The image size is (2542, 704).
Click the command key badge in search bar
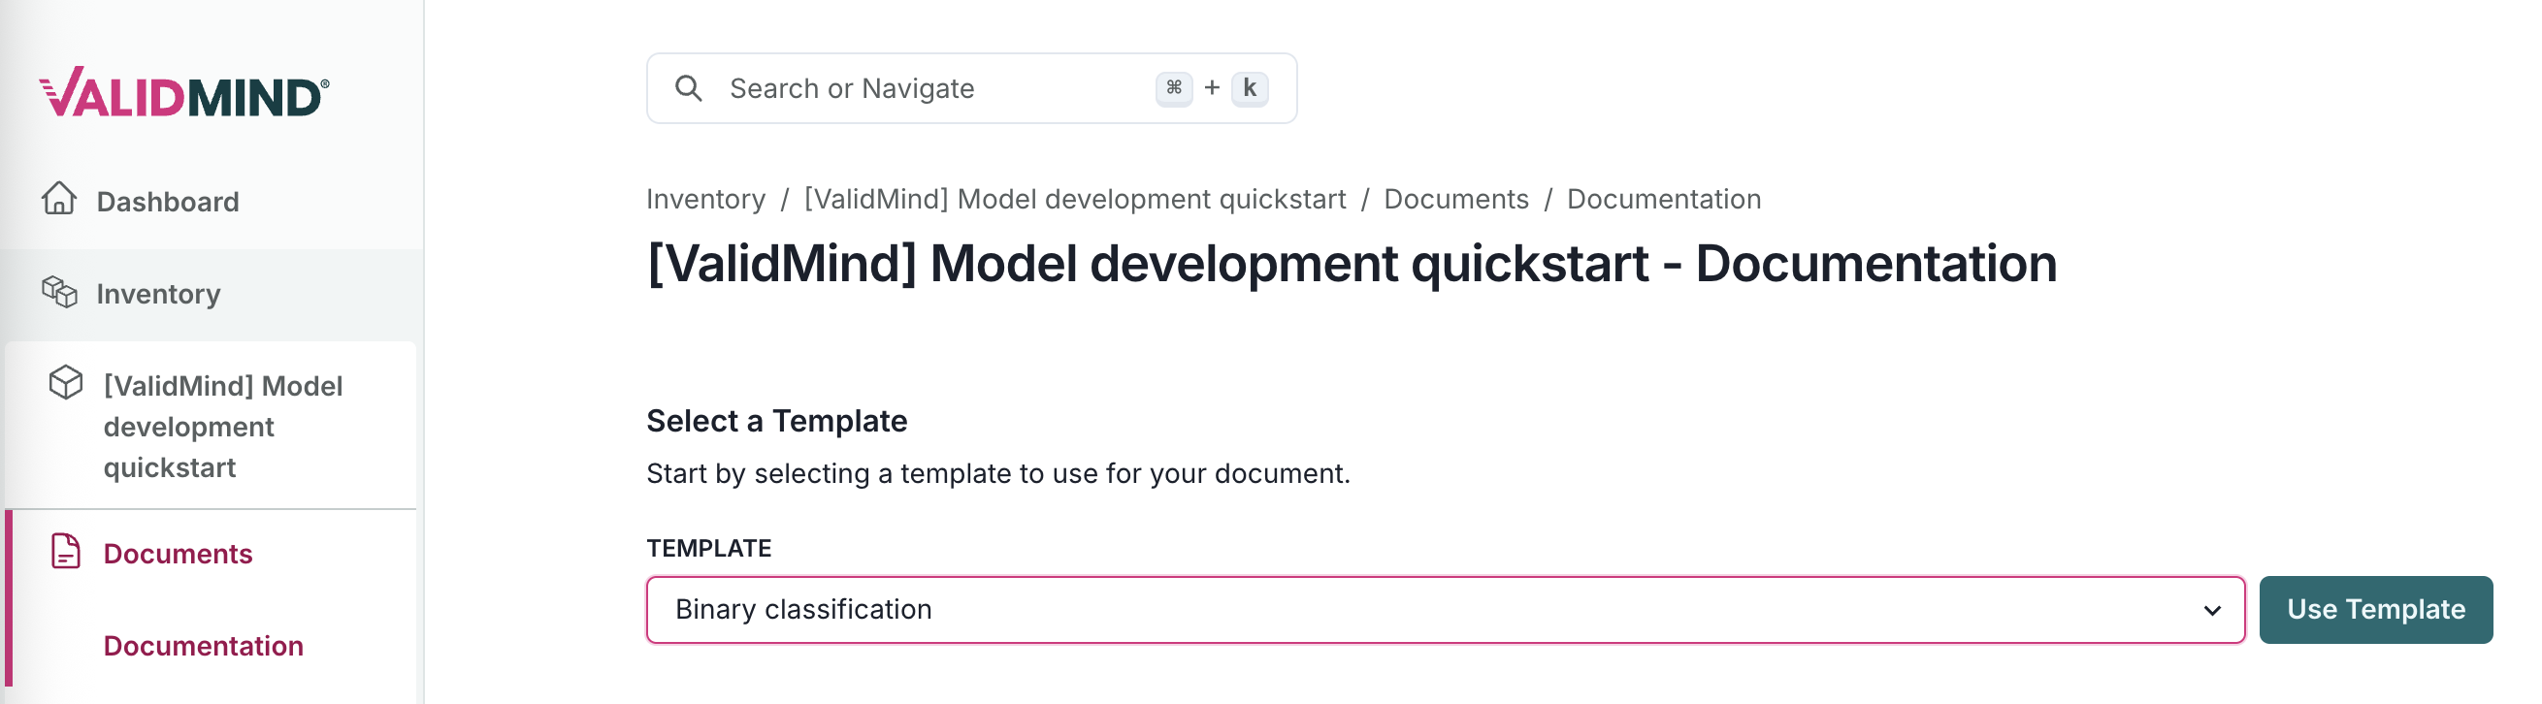1174,87
